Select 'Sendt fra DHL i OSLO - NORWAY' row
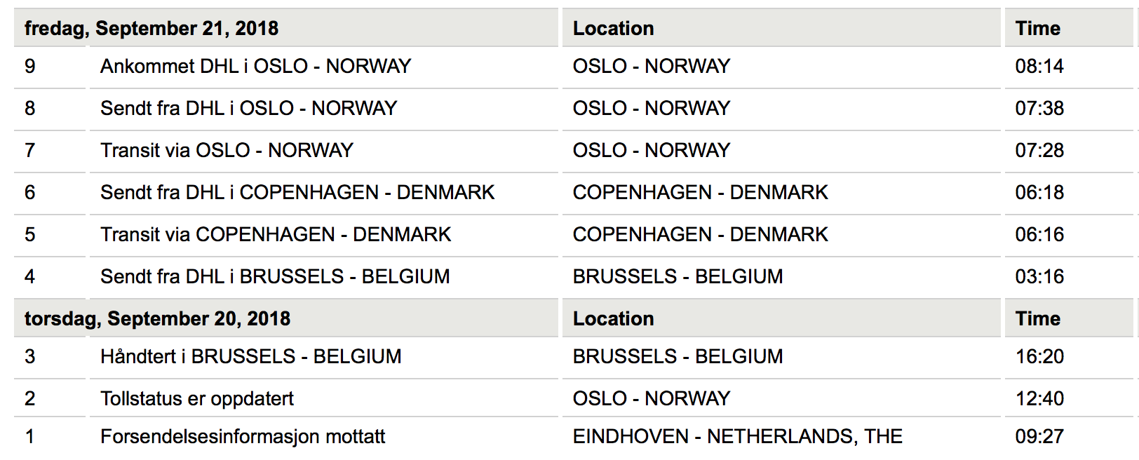 [x=248, y=109]
